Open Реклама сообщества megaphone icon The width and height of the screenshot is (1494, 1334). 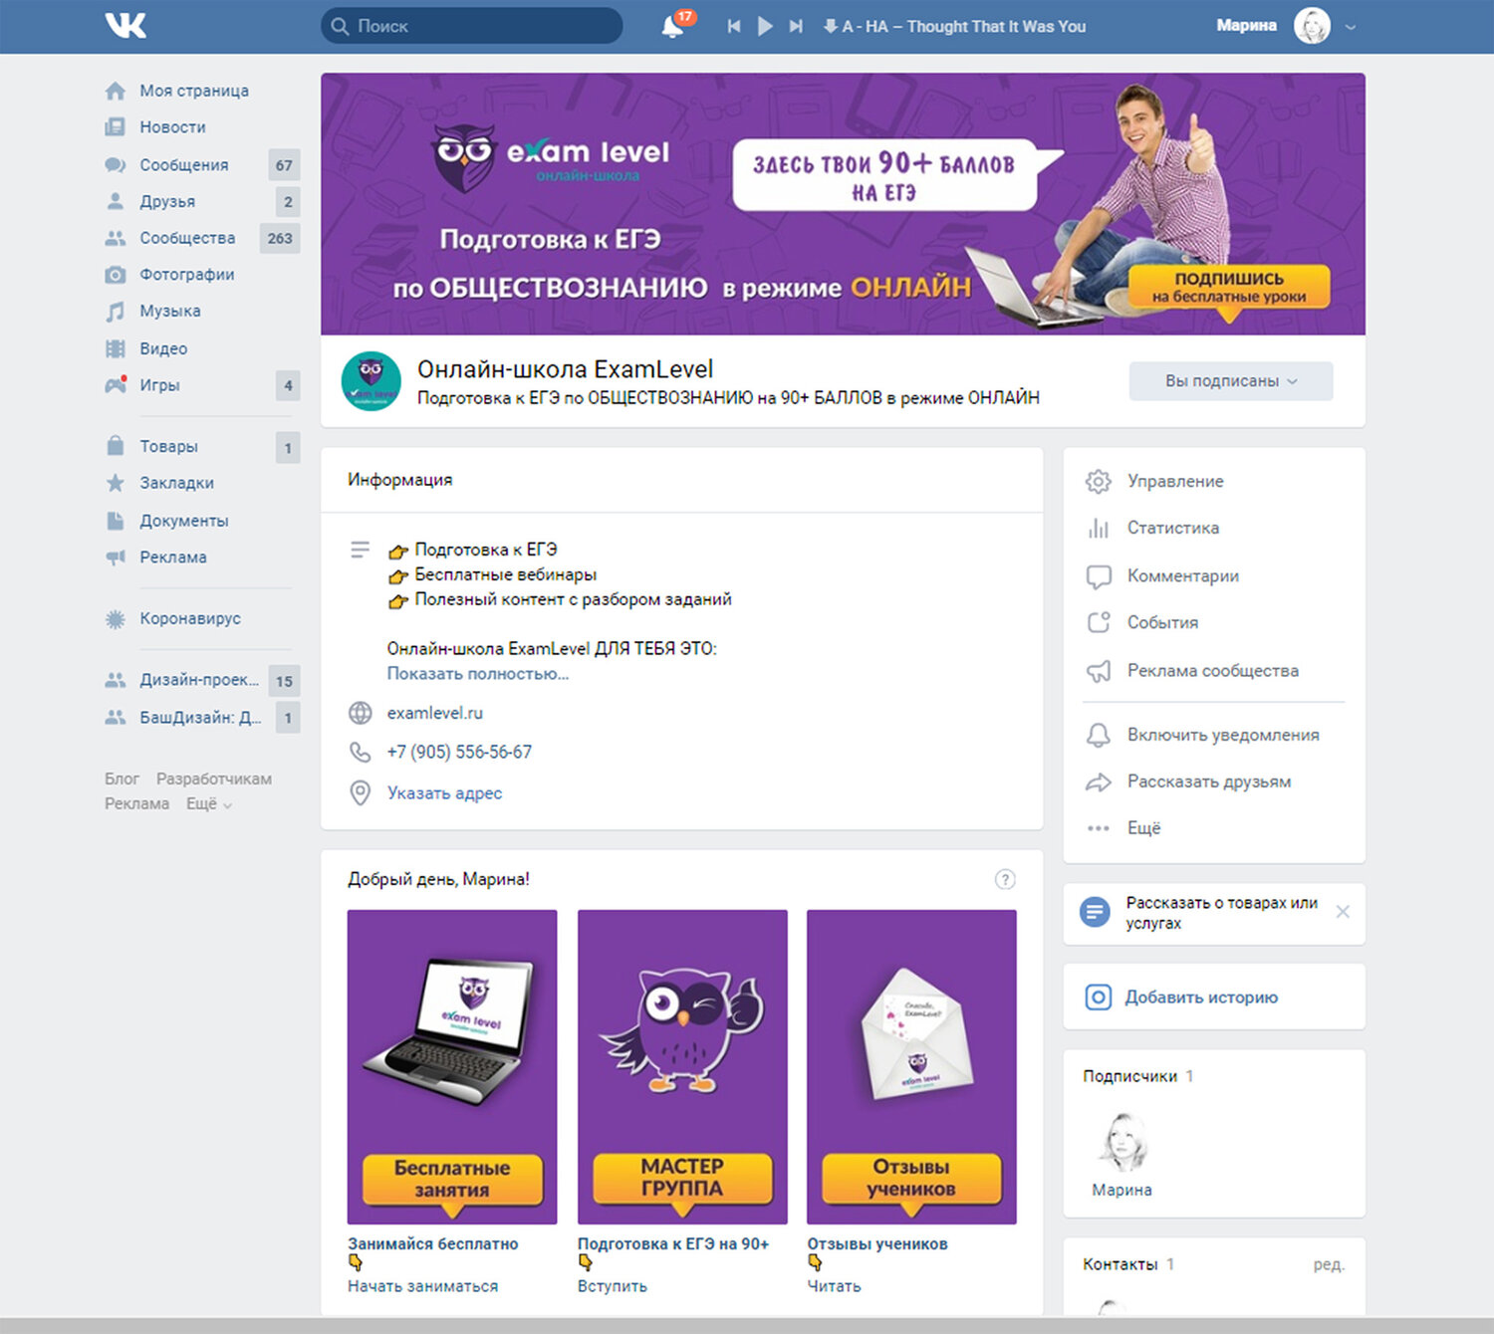[1098, 671]
